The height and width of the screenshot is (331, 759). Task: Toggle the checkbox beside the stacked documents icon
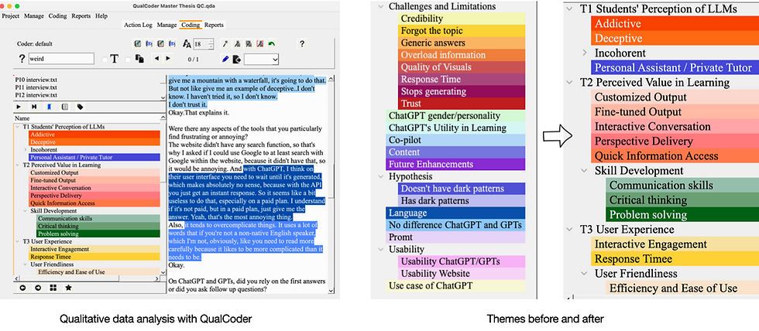pos(128,60)
